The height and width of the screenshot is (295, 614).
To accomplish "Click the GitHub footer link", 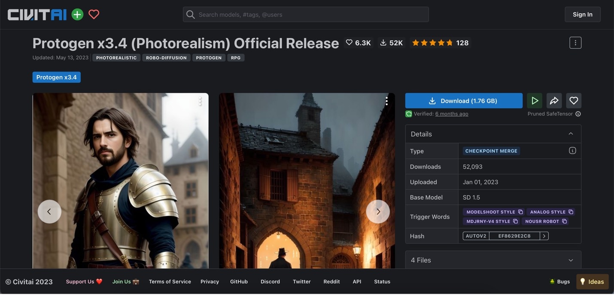I will 239,282.
